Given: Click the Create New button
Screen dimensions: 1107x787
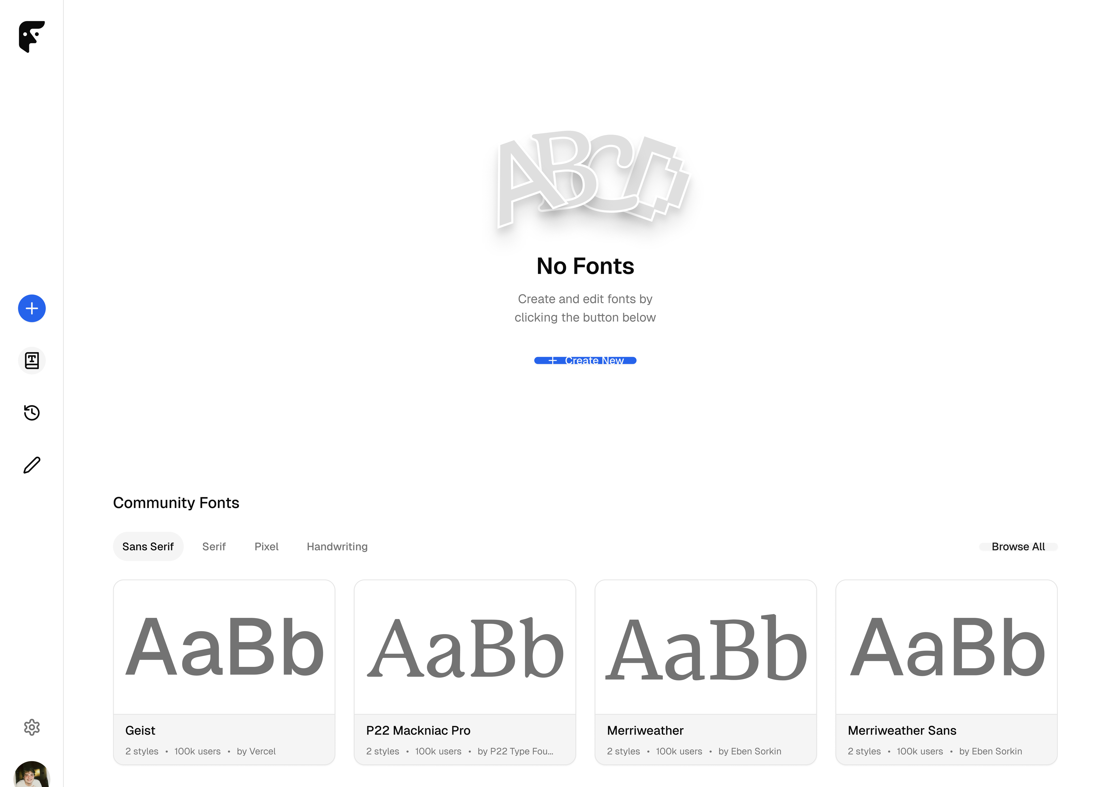Looking at the screenshot, I should (x=585, y=361).
